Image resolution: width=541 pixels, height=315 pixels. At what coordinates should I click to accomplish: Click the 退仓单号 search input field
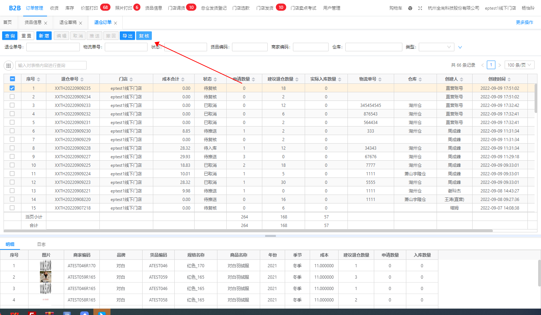pos(53,47)
